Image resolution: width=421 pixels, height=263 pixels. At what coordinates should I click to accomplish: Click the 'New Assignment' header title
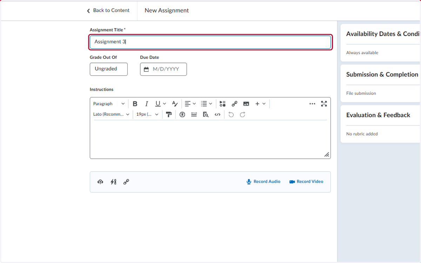(167, 11)
